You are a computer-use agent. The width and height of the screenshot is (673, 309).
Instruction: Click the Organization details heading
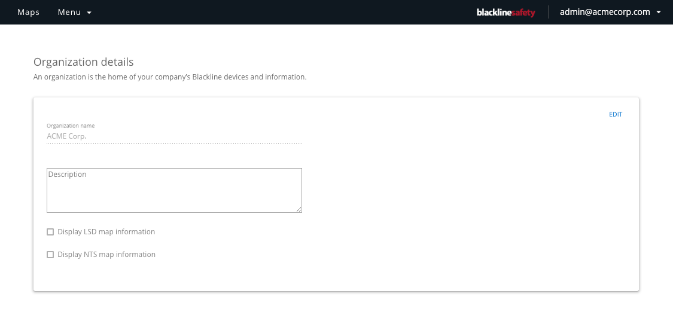click(x=83, y=62)
